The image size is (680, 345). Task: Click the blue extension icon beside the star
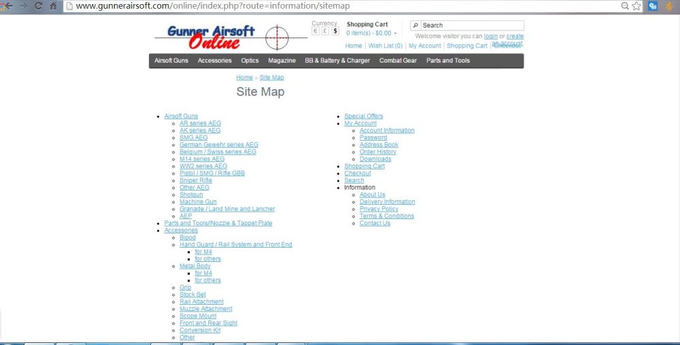(x=652, y=5)
